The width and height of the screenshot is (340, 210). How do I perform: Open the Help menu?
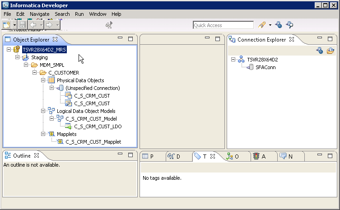pos(116,14)
